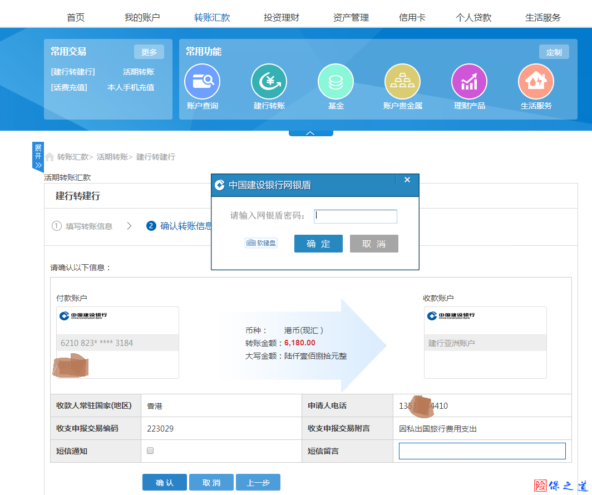Open the 个人贷款 menu
The width and height of the screenshot is (592, 495).
[x=473, y=17]
